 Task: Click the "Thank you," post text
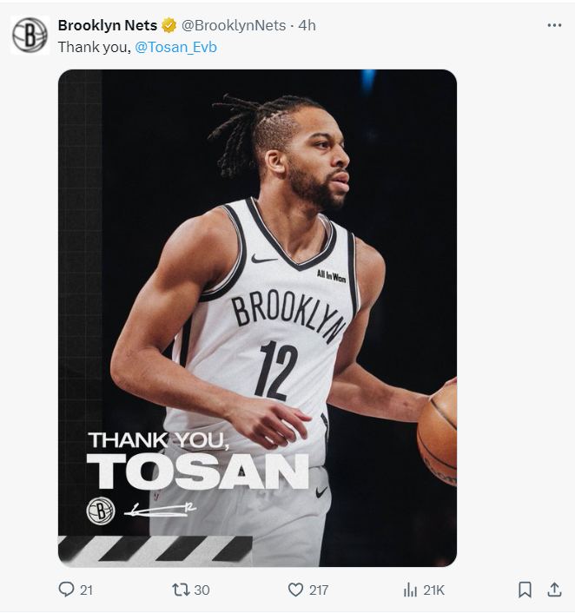point(94,47)
